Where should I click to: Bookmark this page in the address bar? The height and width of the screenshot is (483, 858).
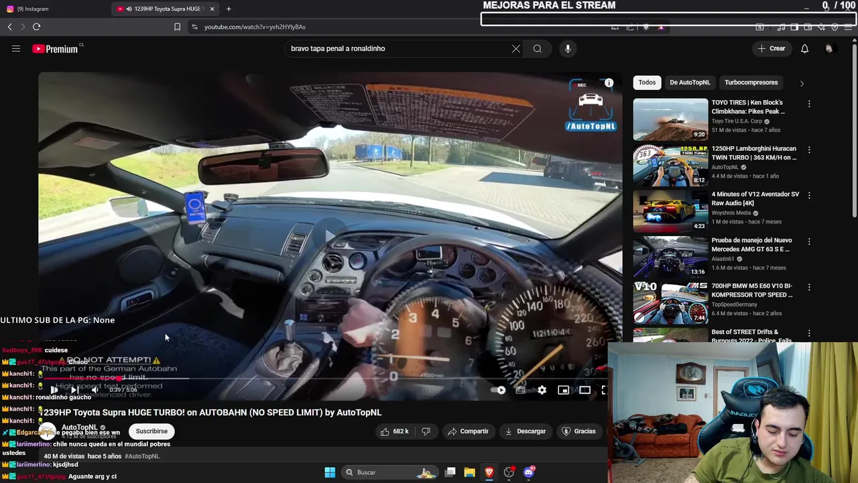point(177,27)
